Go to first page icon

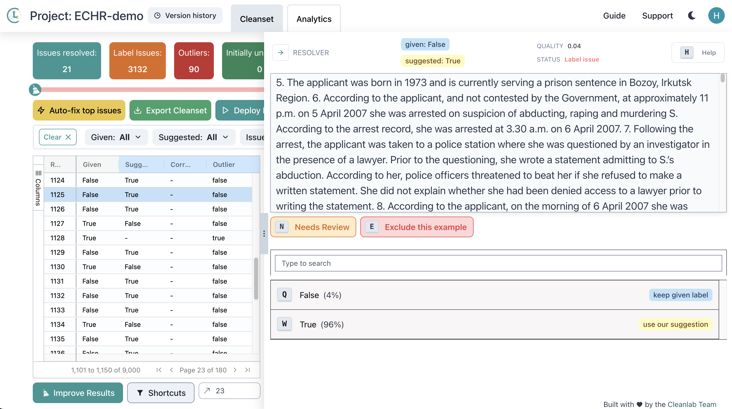click(159, 370)
